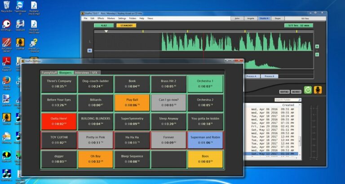This screenshot has height=184, width=345.
Task: Open the Recycle Bin desktop icon
Action: [x=7, y=6]
